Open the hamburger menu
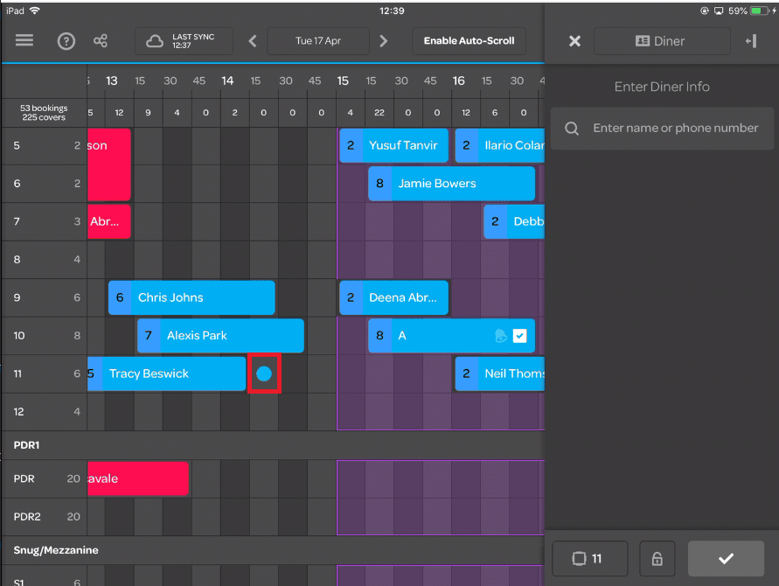 [x=24, y=40]
